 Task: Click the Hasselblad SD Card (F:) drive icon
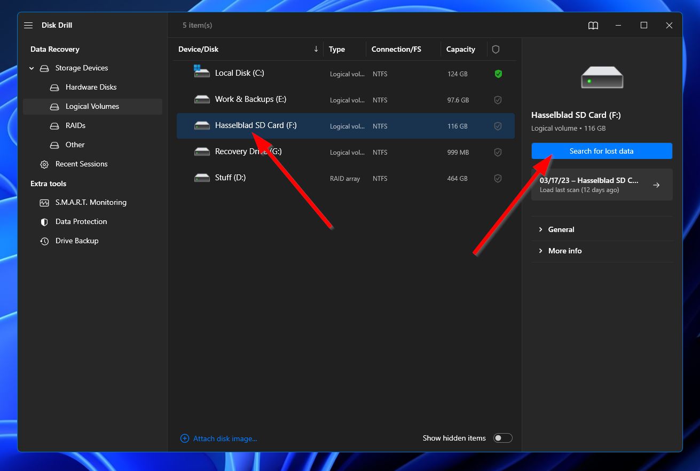coord(202,125)
